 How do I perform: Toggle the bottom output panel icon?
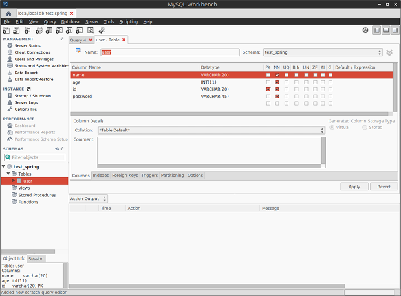click(x=386, y=30)
